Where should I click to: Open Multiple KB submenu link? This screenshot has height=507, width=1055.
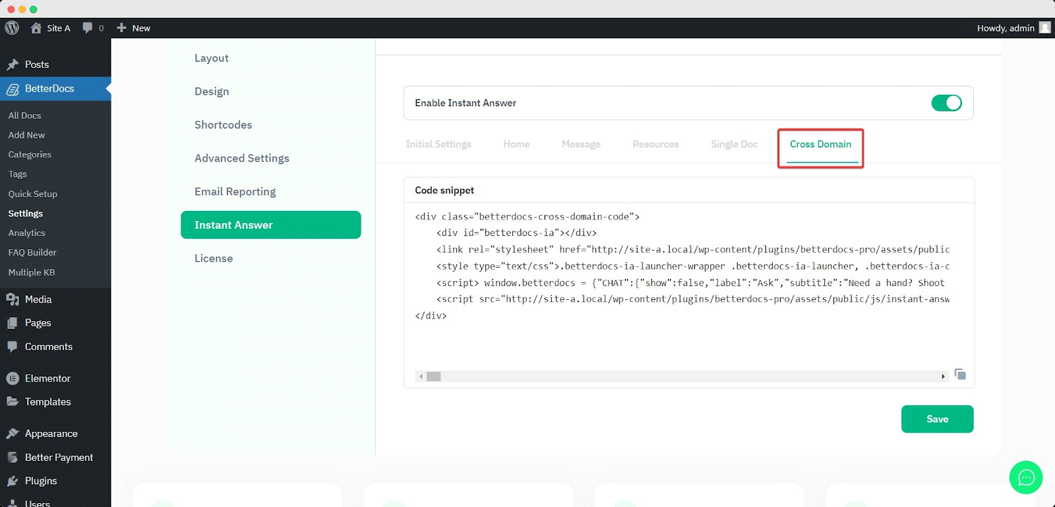point(31,272)
